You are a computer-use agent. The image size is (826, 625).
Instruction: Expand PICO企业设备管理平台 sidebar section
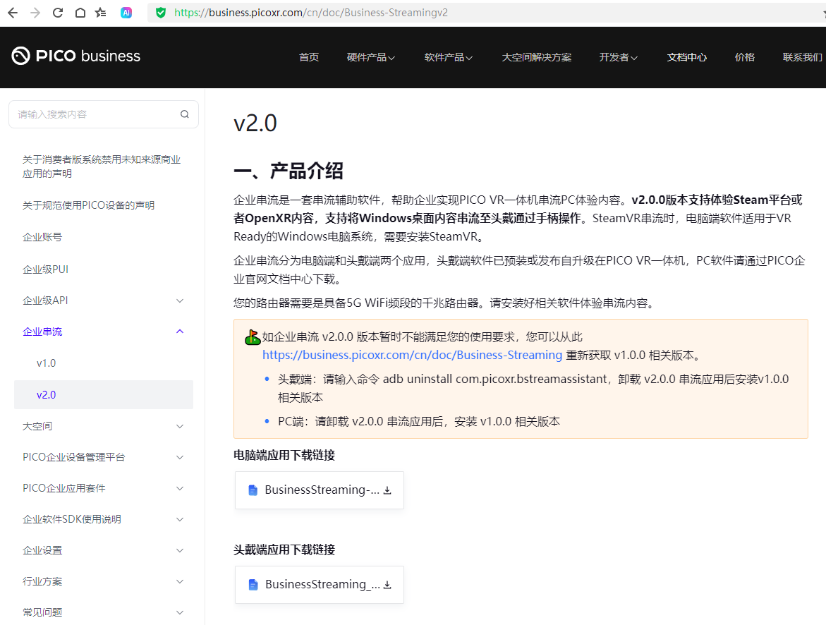point(103,457)
